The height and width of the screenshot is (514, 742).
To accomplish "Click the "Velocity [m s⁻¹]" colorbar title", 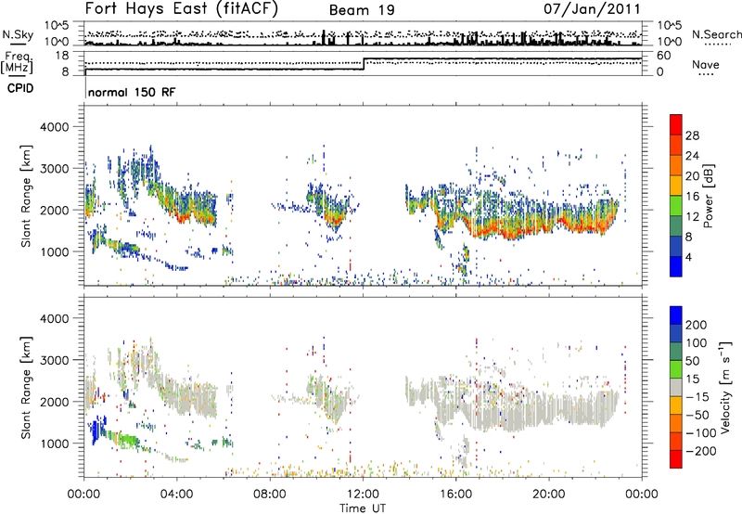I will click(725, 387).
